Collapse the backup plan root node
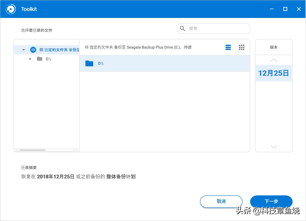This screenshot has width=306, height=221. click(x=23, y=50)
